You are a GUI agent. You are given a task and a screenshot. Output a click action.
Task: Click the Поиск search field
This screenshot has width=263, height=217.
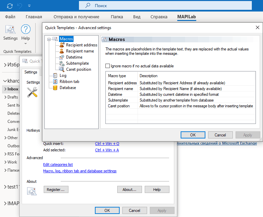[166, 6]
